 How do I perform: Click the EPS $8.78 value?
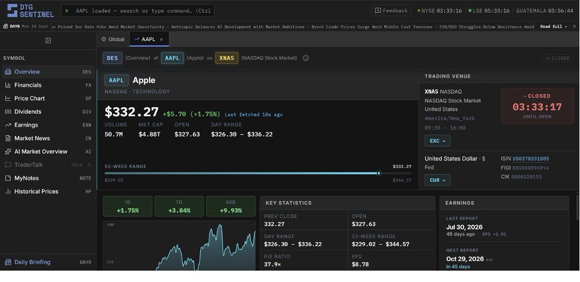361,265
